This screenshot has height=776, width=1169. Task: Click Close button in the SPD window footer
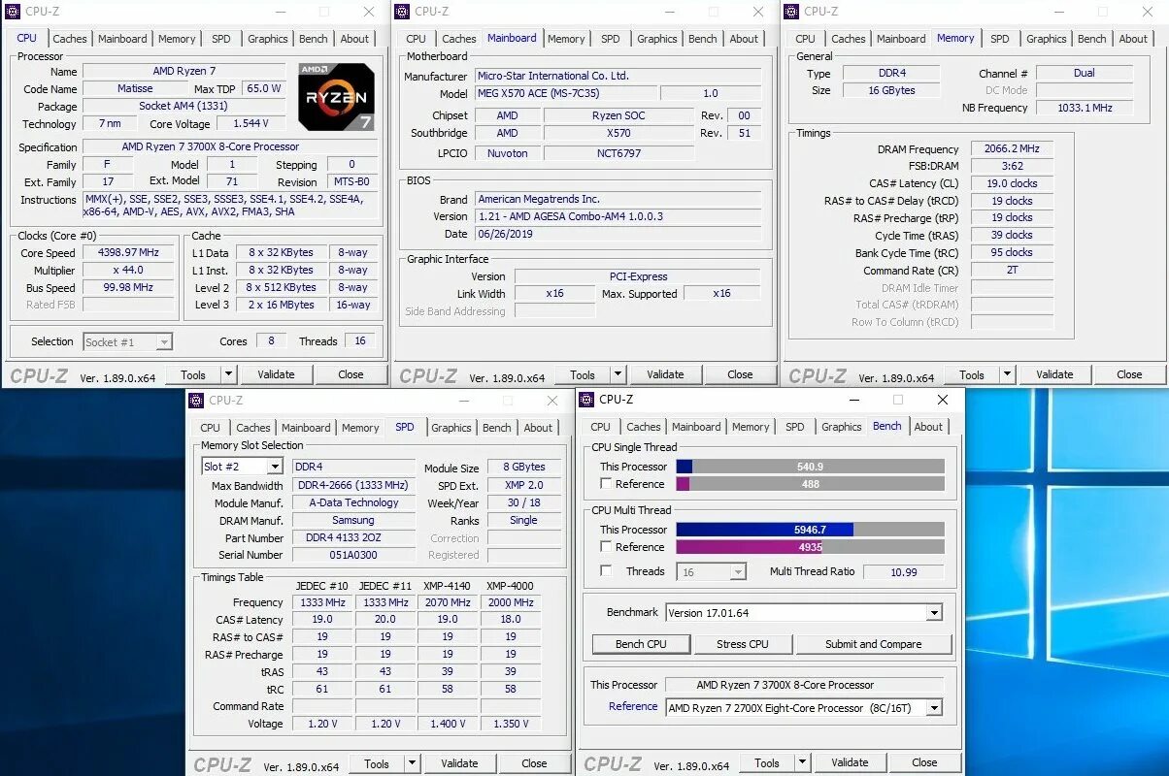534,763
